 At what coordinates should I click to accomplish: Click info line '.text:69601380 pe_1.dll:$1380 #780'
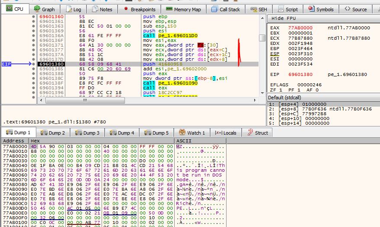pyautogui.click(x=54, y=122)
